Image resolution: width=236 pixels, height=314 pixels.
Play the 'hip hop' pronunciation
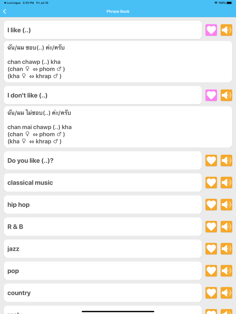(x=226, y=204)
